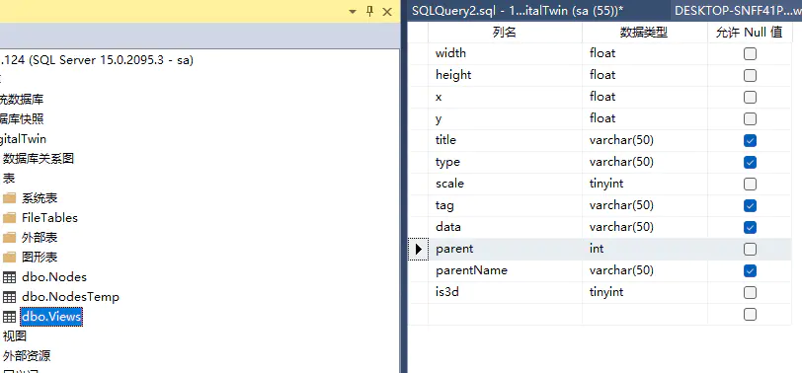Click the height column name cell

click(505, 75)
